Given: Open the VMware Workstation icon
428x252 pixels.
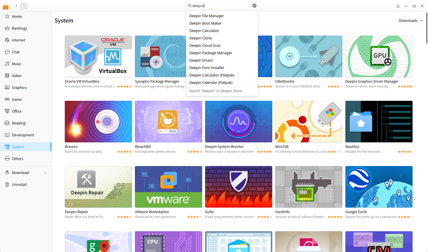Looking at the screenshot, I should 169,187.
